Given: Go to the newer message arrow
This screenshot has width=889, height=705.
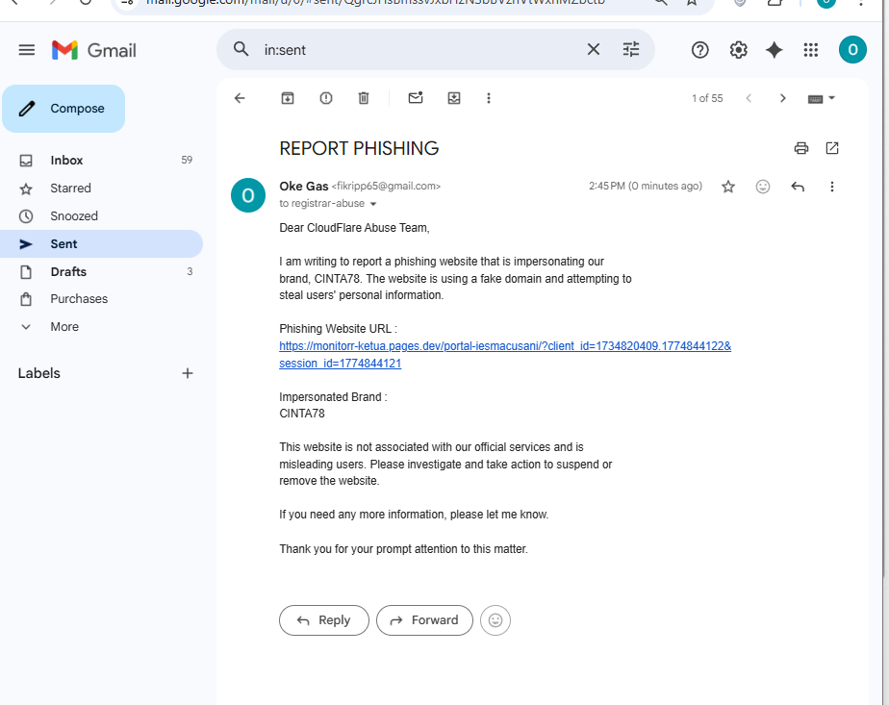Looking at the screenshot, I should 749,98.
